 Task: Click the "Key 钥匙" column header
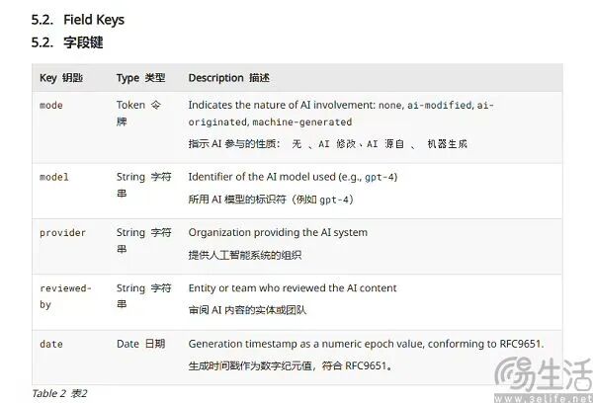61,78
